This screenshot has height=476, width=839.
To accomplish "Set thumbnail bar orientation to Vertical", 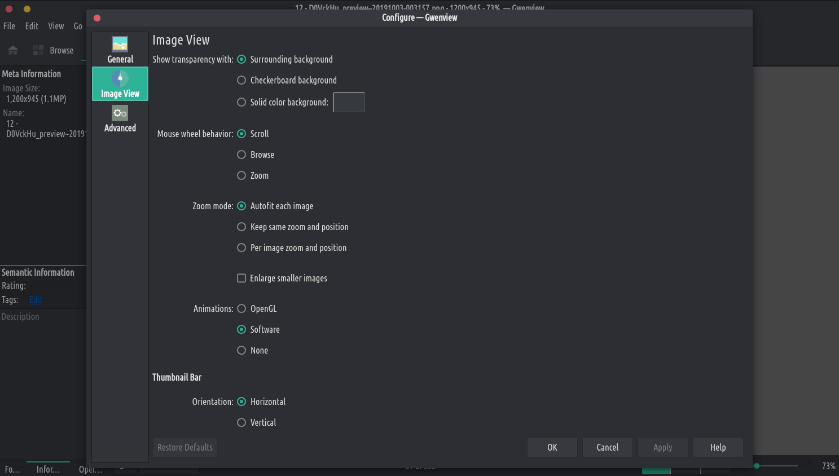I will pyautogui.click(x=257, y=422).
